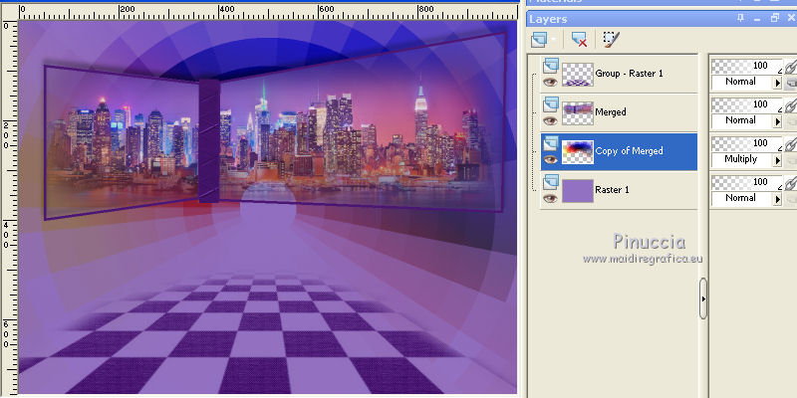Select the layer named Group - Raster 1
797x398 pixels.
click(x=630, y=73)
